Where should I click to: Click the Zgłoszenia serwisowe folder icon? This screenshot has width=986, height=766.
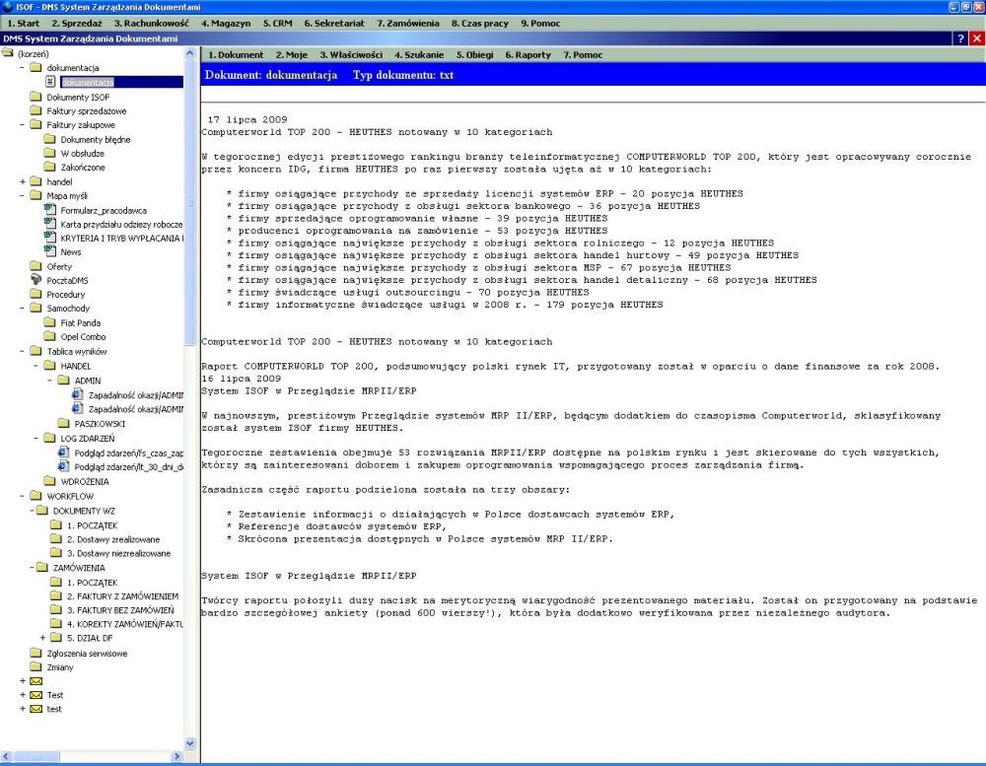(x=36, y=653)
